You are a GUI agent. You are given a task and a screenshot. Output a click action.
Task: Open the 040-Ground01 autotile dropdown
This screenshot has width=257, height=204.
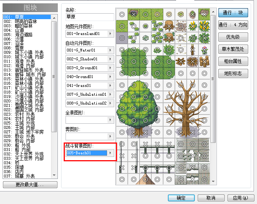click(110, 77)
